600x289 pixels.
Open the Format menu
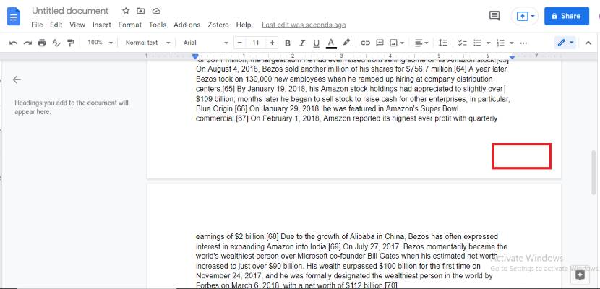click(x=129, y=25)
